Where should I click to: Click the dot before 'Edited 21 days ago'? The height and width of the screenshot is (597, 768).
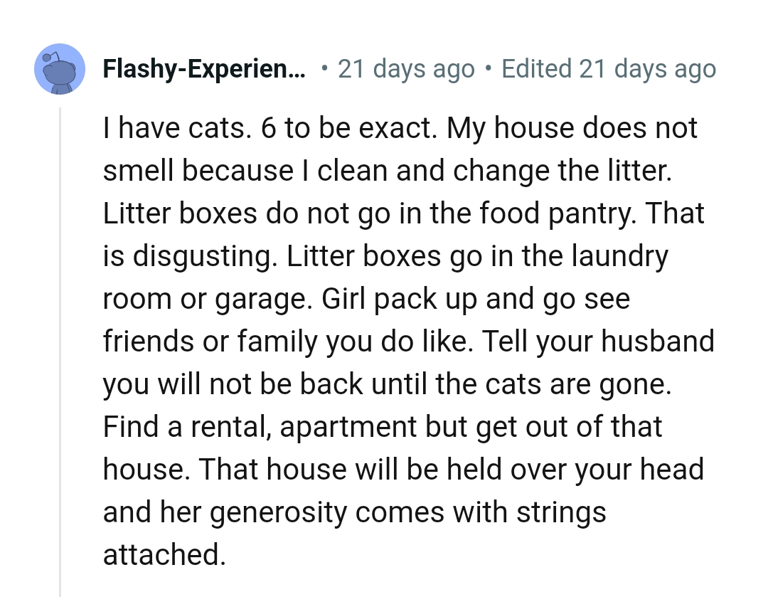[x=489, y=68]
